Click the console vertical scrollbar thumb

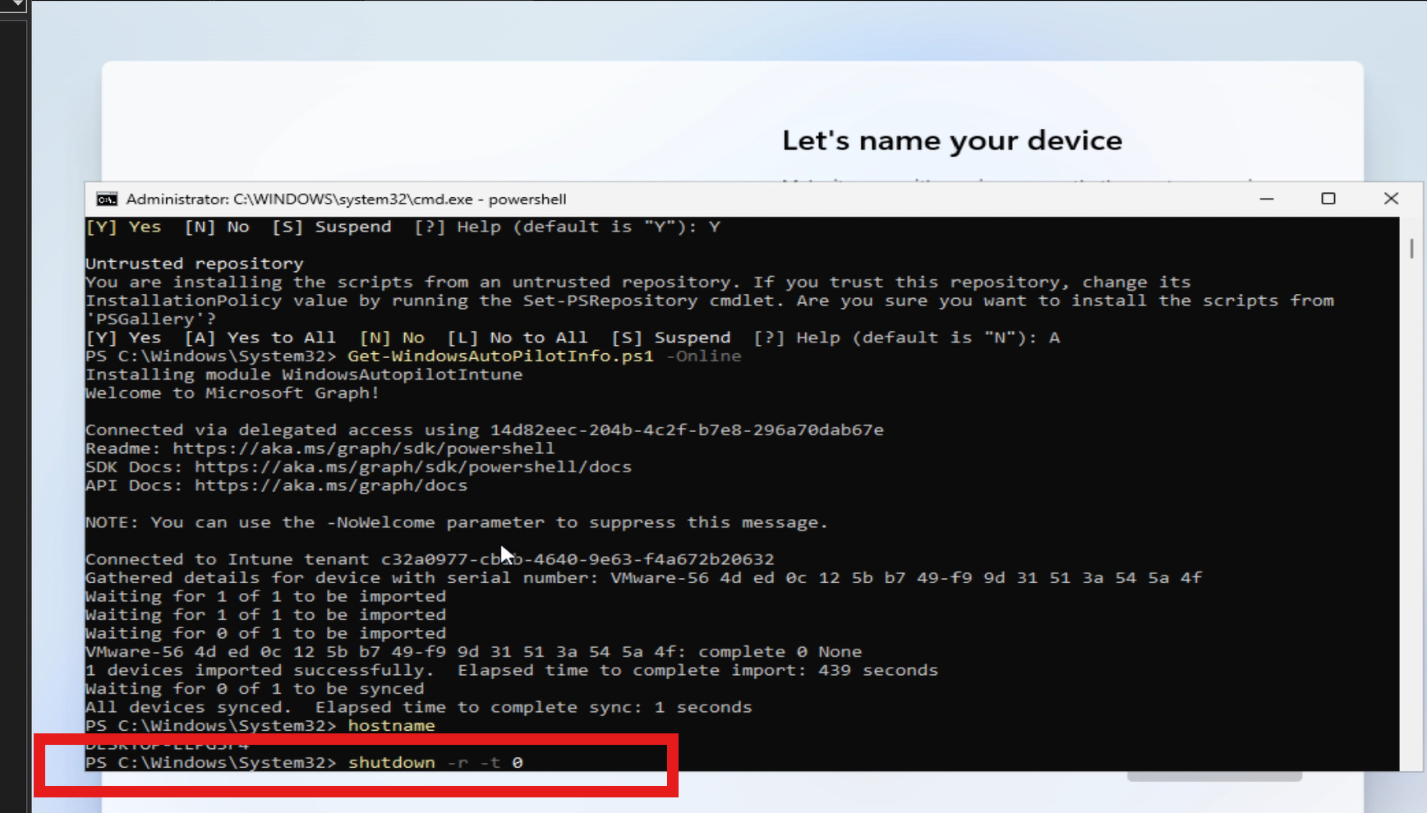point(1411,248)
